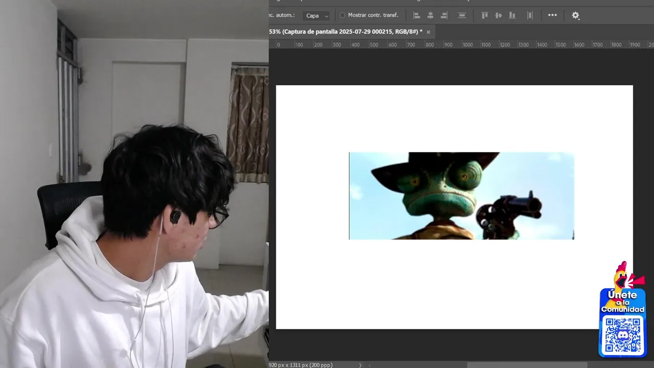Click the Únete a la Comunidad banner
This screenshot has height=368, width=654.
click(x=622, y=302)
